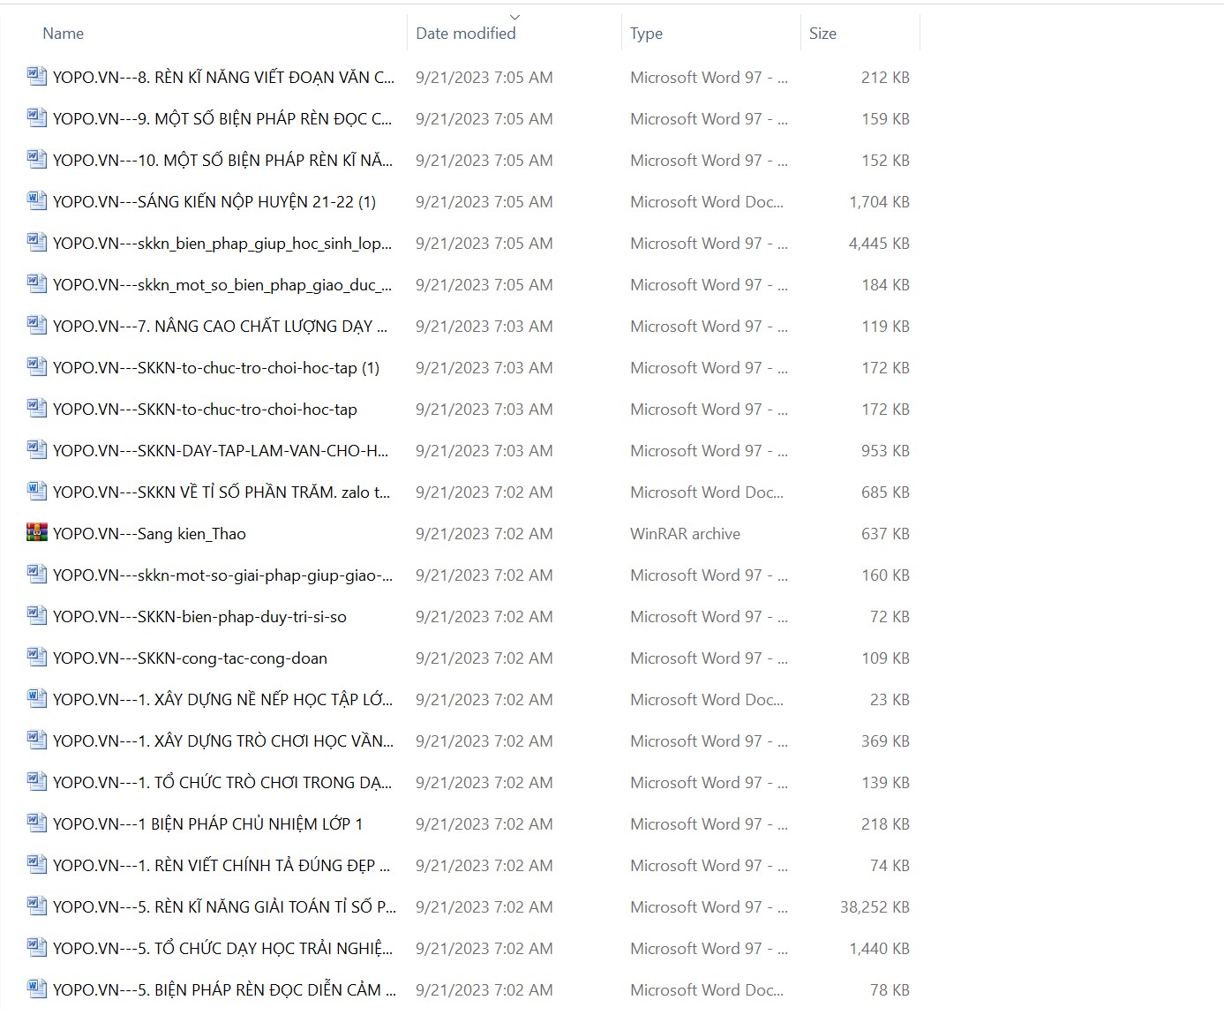Select file name '5. BIỆN PHÁP RÈN ĐỌC DIỄN CẢM'
Viewport: 1224px width, 1030px height.
[x=224, y=990]
